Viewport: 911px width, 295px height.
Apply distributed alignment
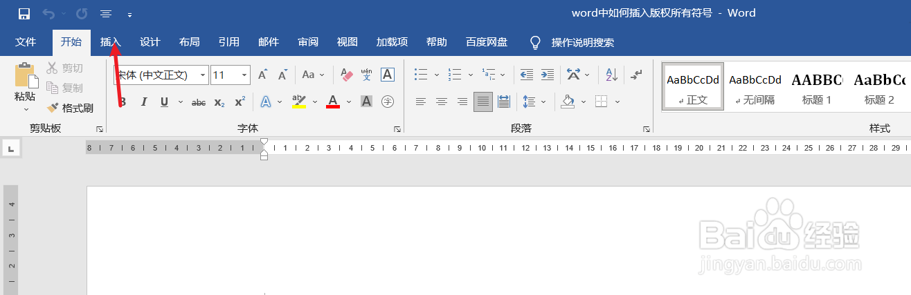(x=504, y=102)
